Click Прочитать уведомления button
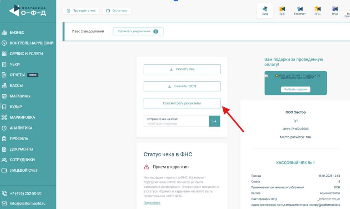The image size is (350, 209). coord(138,31)
